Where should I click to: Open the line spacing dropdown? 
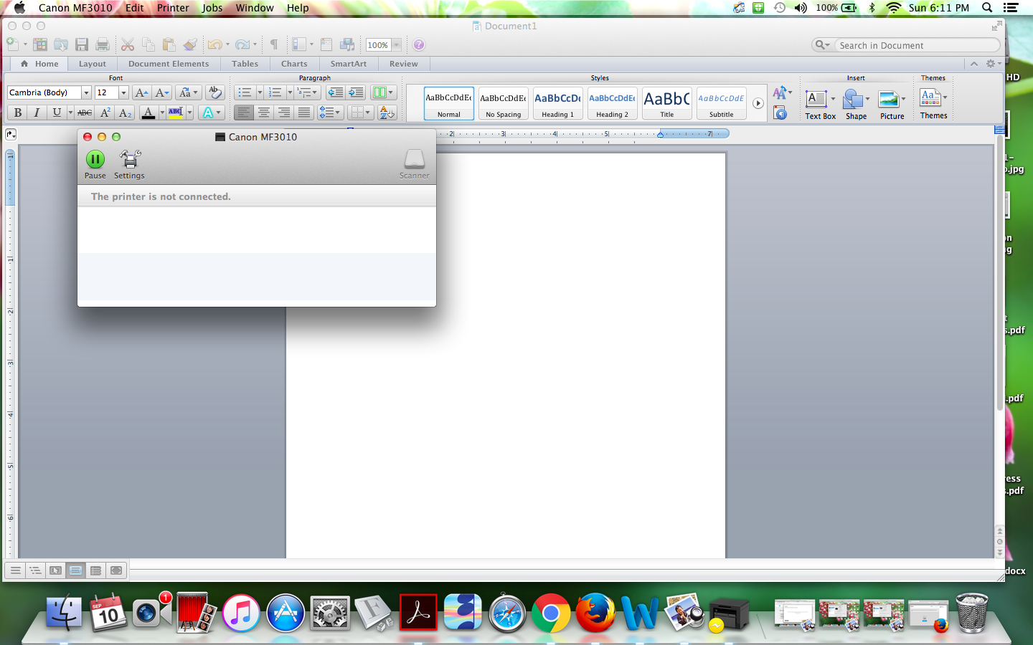(329, 113)
